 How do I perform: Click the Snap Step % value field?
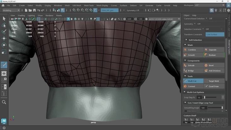(x=199, y=98)
